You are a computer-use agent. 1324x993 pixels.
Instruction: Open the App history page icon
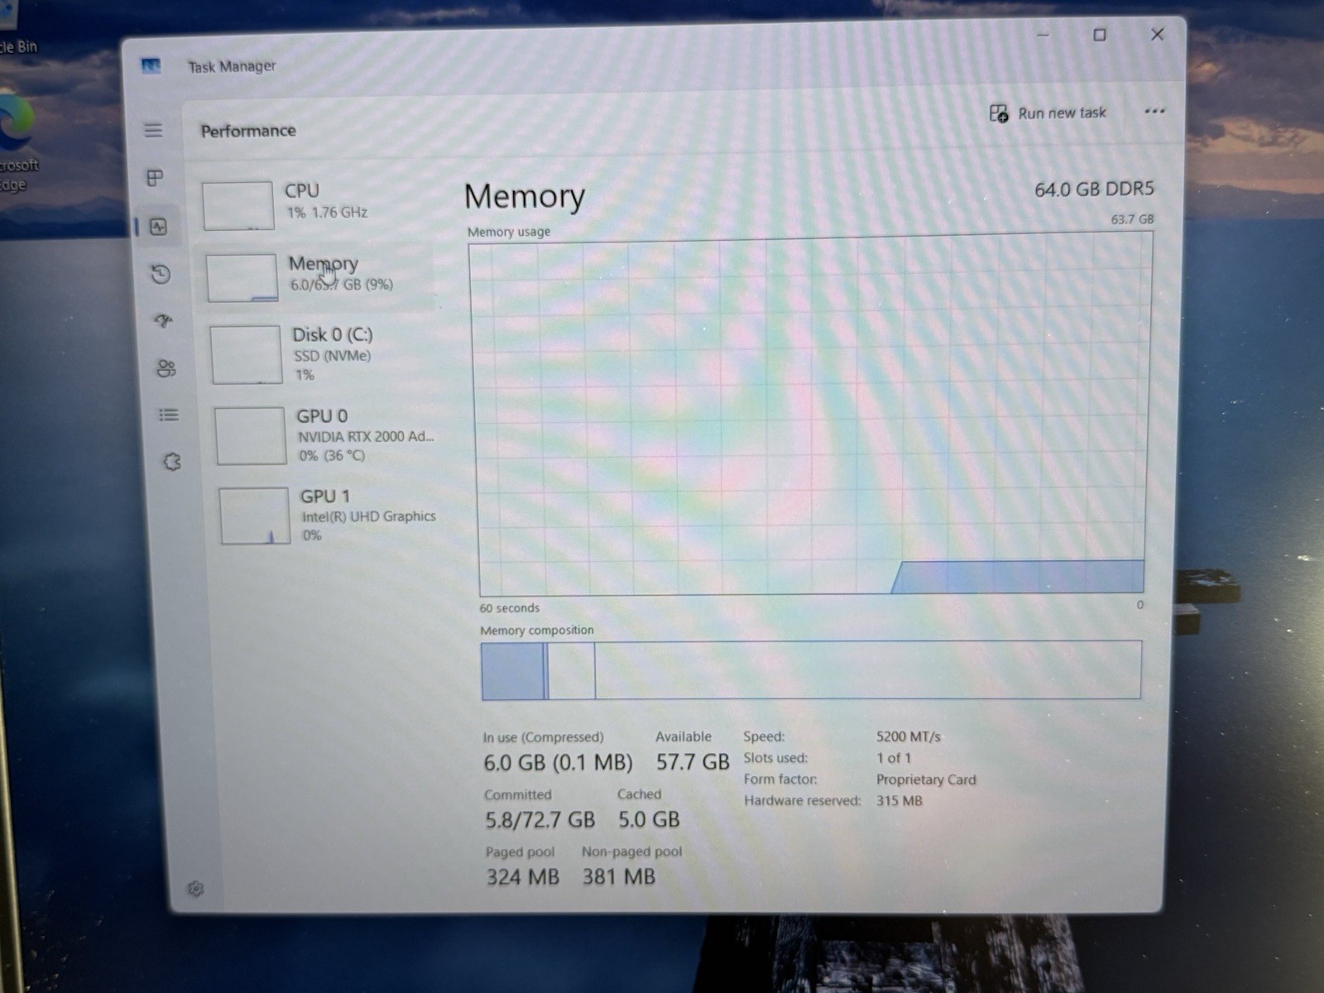[x=161, y=274]
